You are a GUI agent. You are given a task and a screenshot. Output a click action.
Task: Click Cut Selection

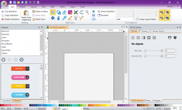pos(9,11)
